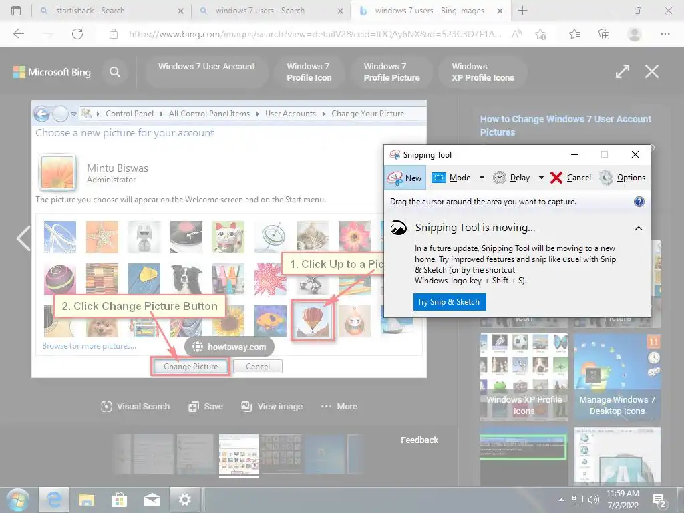Click the Microsoft Bing logo
The image size is (684, 513).
coord(52,72)
